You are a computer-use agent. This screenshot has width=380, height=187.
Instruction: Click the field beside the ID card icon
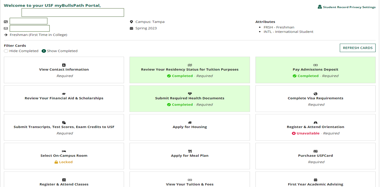point(28,21)
